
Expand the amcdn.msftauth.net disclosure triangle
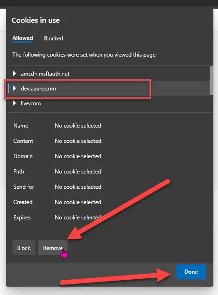[x=14, y=73]
